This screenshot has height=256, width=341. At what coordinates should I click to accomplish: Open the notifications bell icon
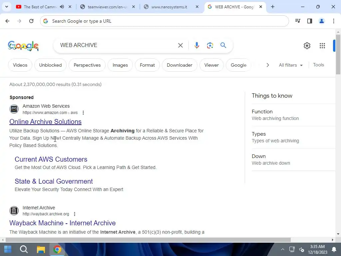coord(334,249)
